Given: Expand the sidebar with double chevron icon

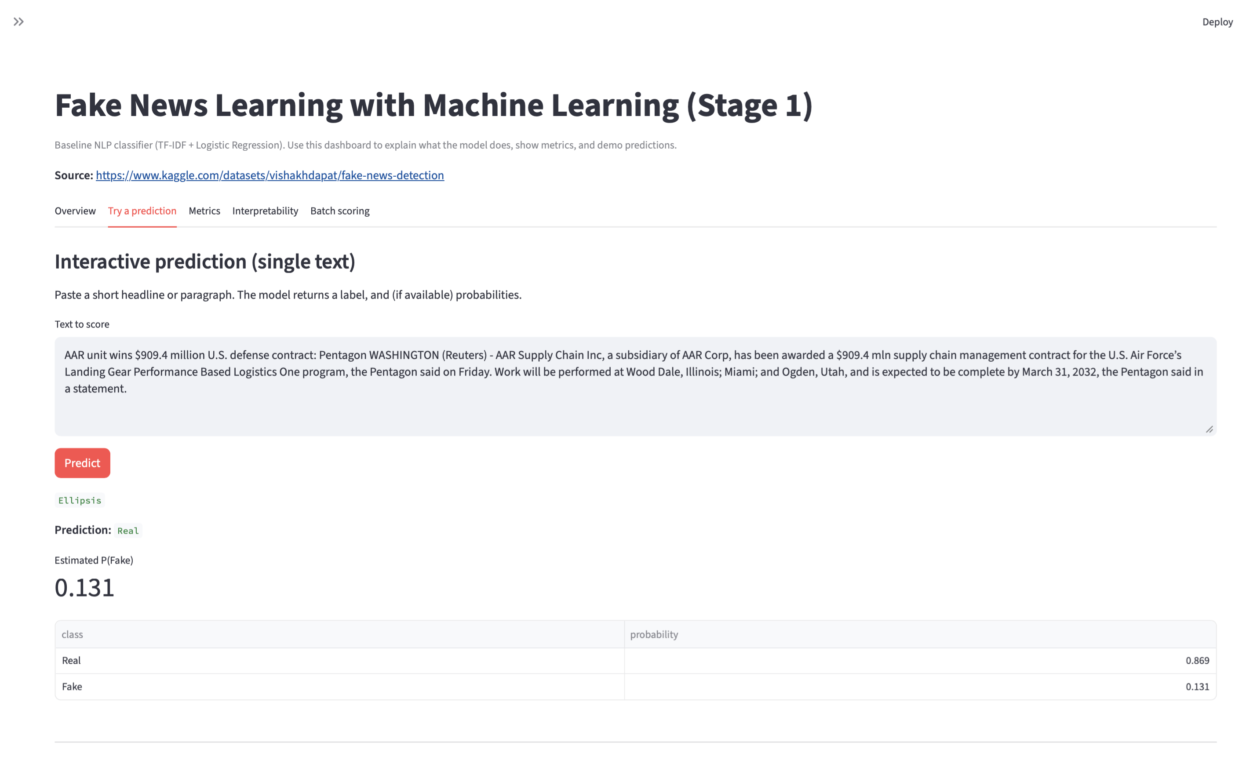Looking at the screenshot, I should [18, 22].
